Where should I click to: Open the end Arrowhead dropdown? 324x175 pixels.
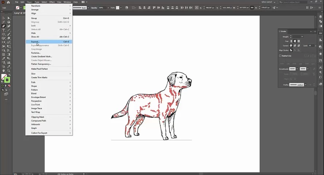pyautogui.click(x=308, y=69)
